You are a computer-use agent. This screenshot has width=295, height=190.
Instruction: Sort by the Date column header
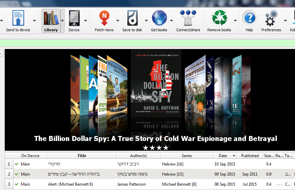pyautogui.click(x=225, y=156)
